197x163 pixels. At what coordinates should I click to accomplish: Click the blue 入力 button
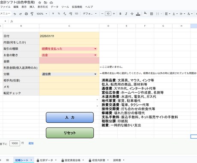point(70,118)
